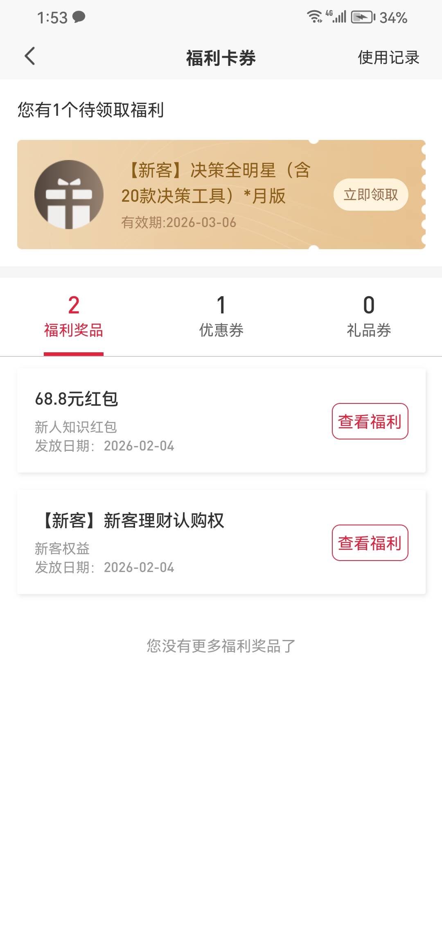The width and height of the screenshot is (442, 946).
Task: Switch to the 礼品券 tab
Action: (x=369, y=317)
